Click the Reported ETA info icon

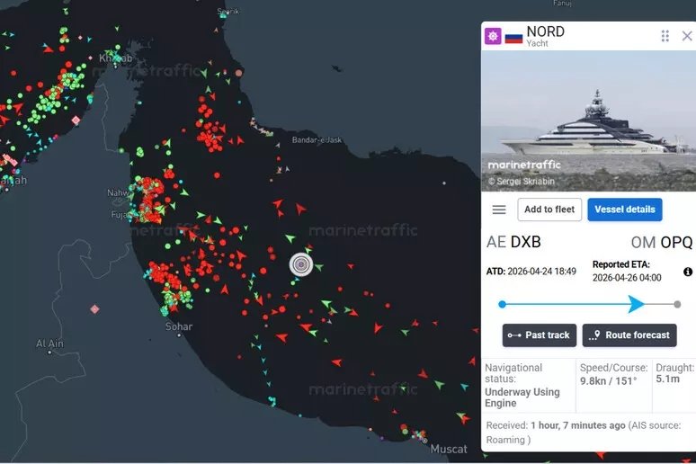688,272
